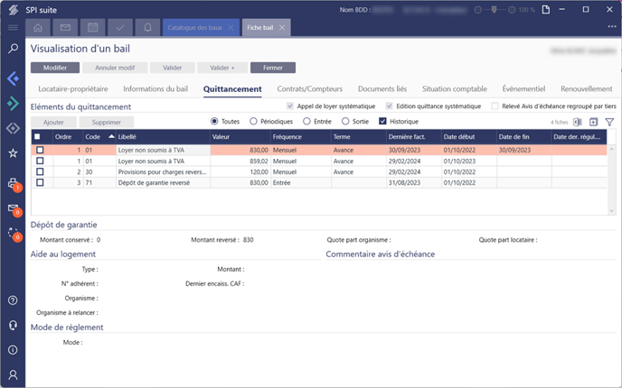Open the checkmark tasks toolbar tab

click(x=120, y=28)
